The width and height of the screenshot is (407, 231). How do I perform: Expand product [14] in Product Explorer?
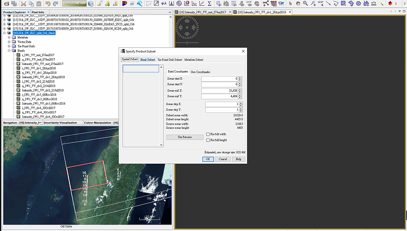(4, 24)
